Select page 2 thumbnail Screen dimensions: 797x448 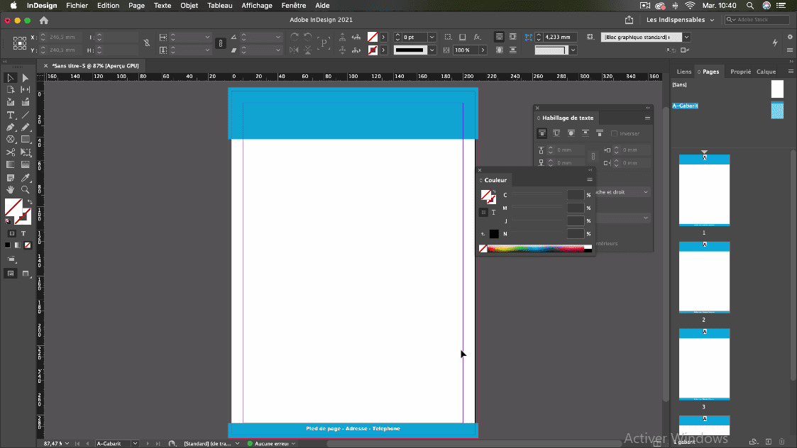point(704,277)
